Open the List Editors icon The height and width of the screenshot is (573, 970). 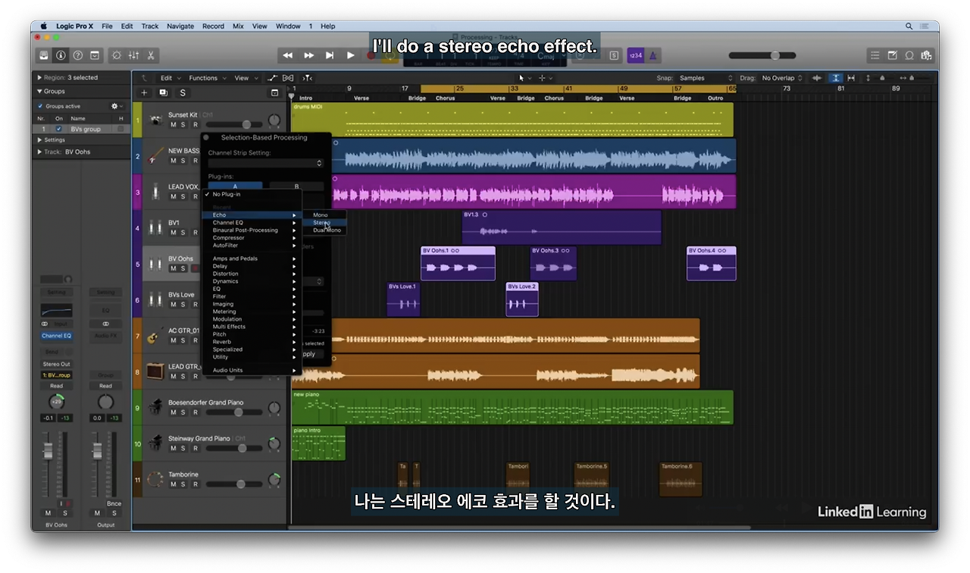coord(875,55)
